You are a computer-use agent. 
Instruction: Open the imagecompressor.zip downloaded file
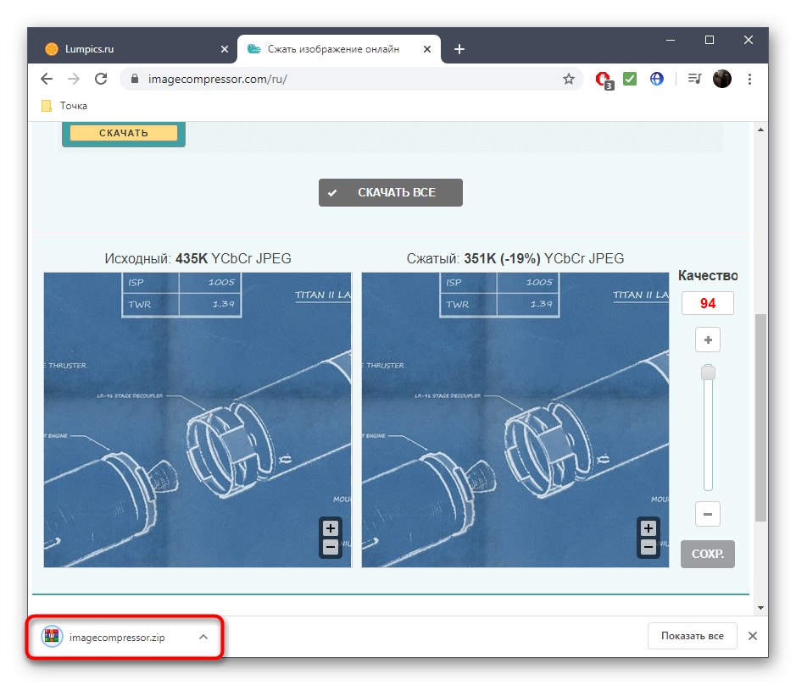point(110,635)
